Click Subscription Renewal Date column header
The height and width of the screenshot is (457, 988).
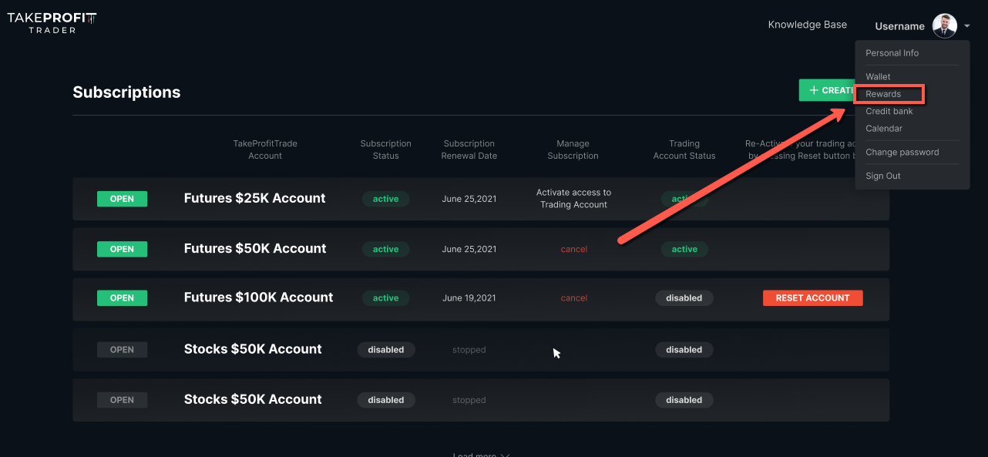click(469, 150)
